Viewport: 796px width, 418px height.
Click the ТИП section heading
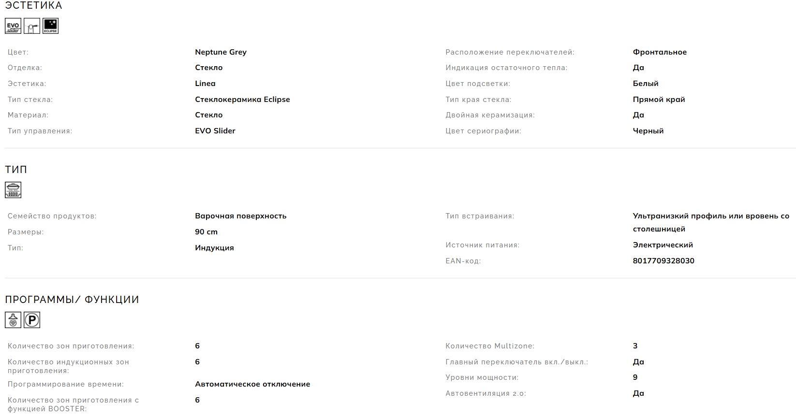click(16, 170)
